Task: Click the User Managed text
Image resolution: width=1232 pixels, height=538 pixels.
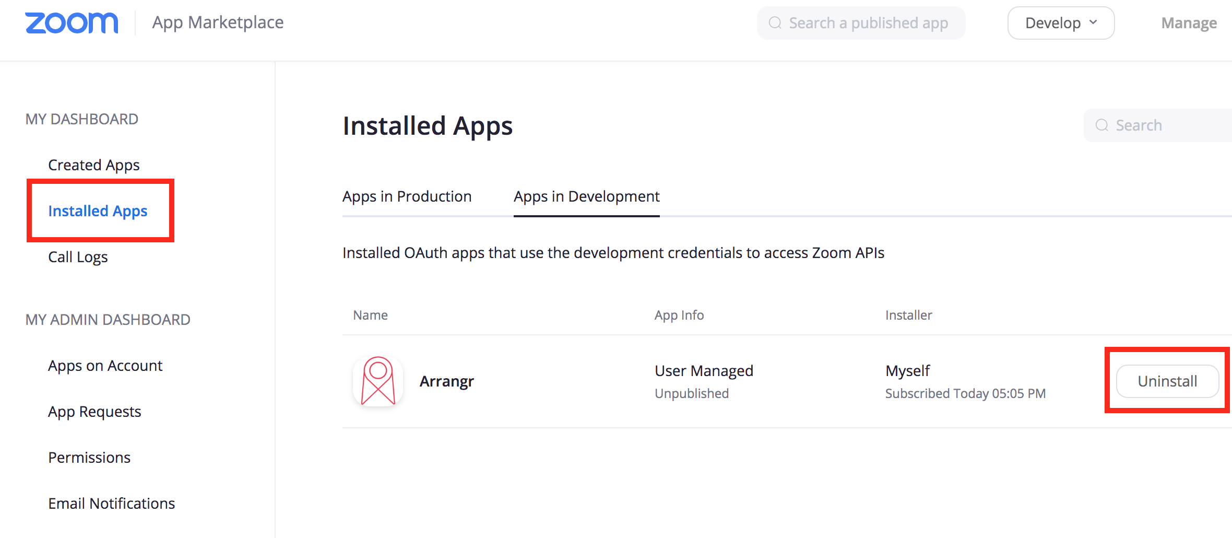Action: coord(704,371)
